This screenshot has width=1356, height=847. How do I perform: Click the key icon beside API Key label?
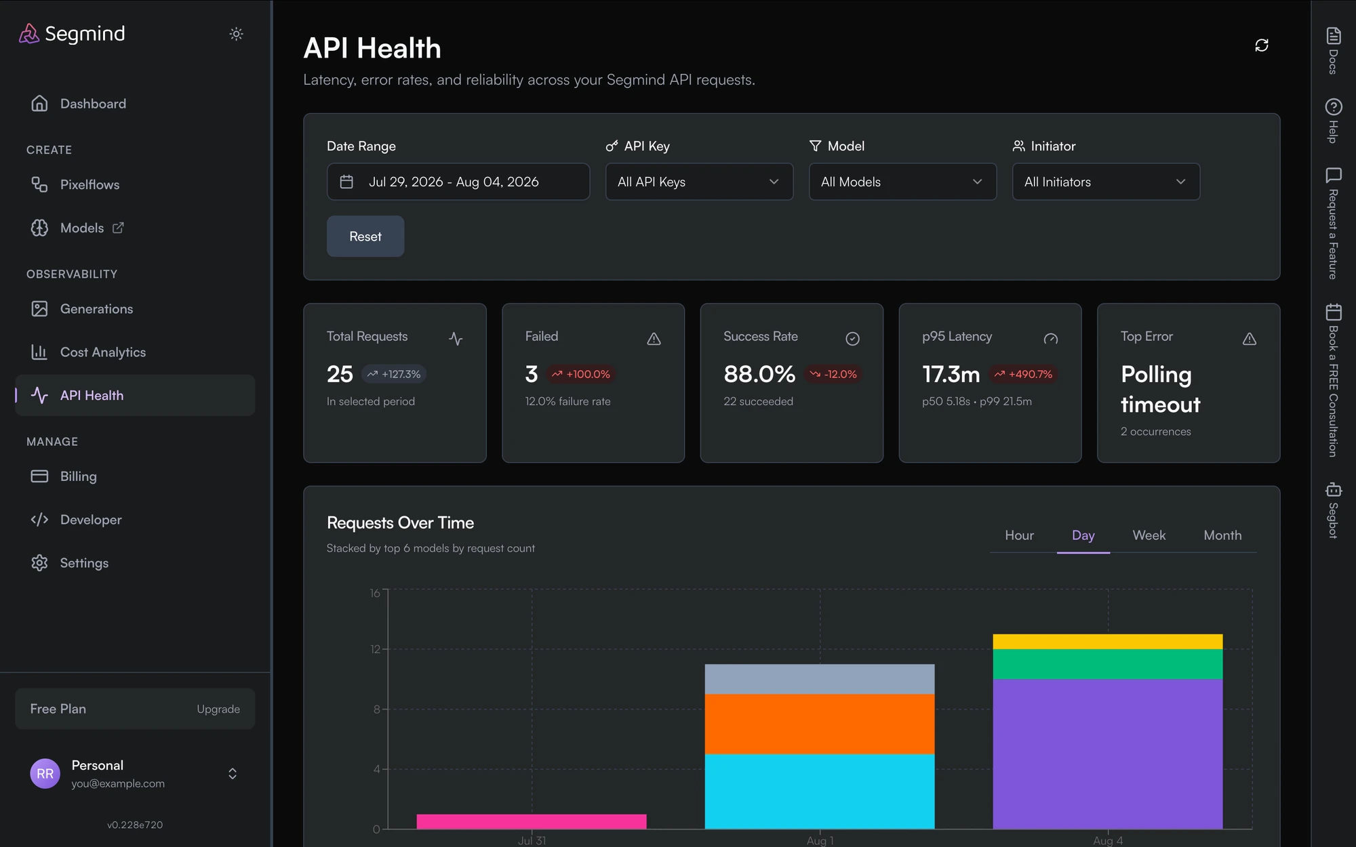(612, 146)
